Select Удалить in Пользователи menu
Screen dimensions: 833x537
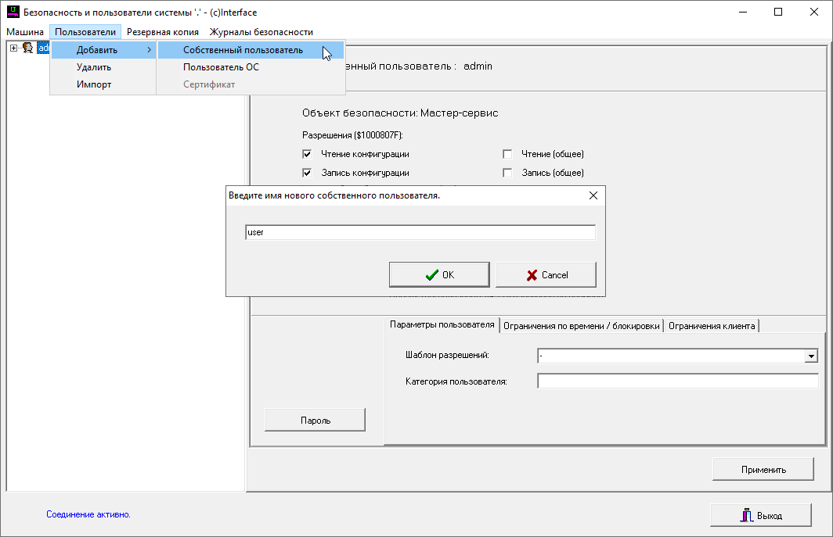94,67
